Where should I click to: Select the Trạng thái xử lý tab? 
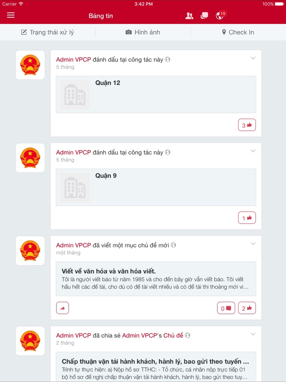tap(48, 32)
